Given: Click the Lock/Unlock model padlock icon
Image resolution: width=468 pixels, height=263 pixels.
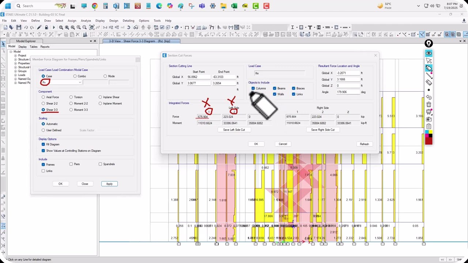Looking at the screenshot, I should coord(46,27).
